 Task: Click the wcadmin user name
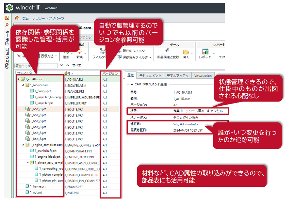pos(51,8)
